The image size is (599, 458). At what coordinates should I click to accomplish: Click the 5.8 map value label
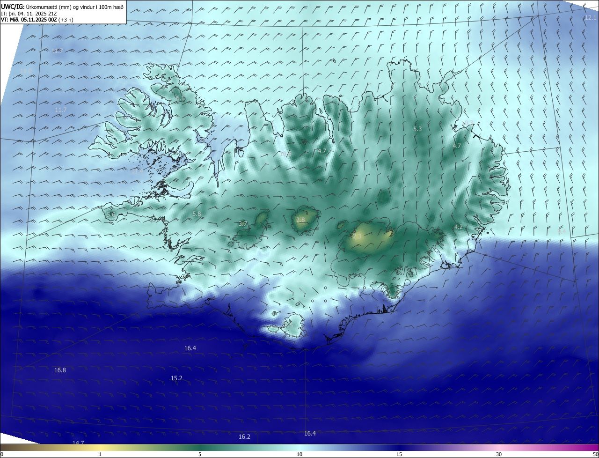[x=197, y=214]
